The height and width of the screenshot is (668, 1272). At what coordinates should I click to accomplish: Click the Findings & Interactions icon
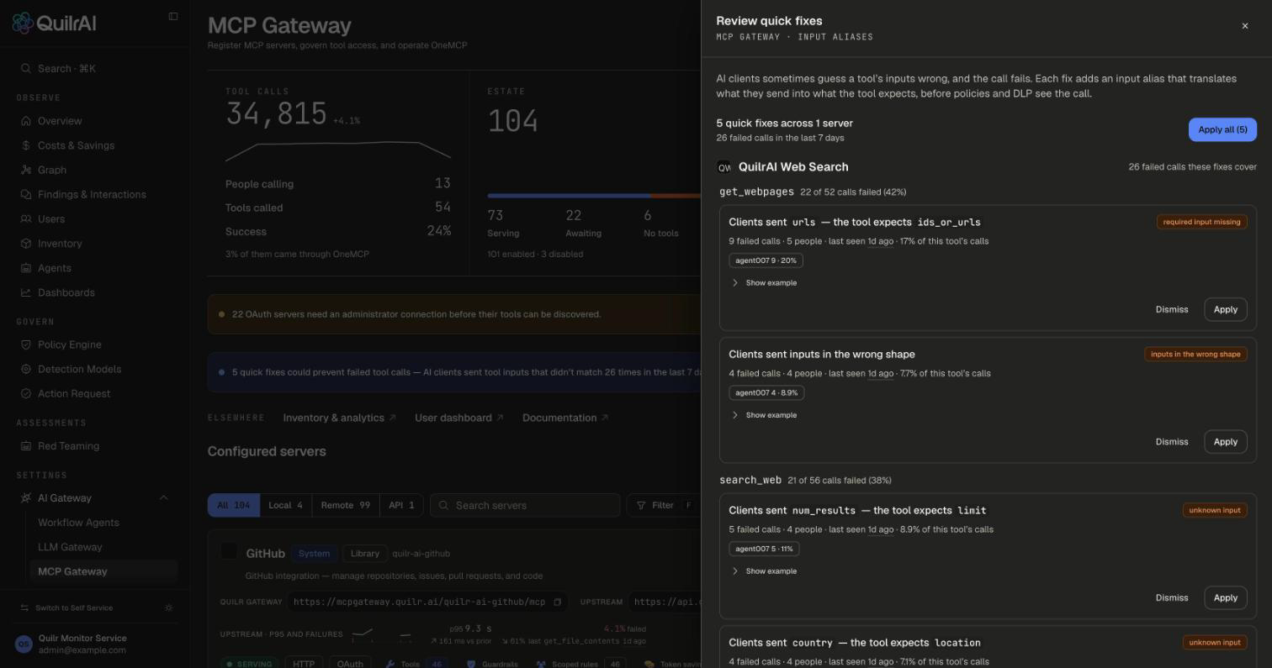pyautogui.click(x=26, y=194)
